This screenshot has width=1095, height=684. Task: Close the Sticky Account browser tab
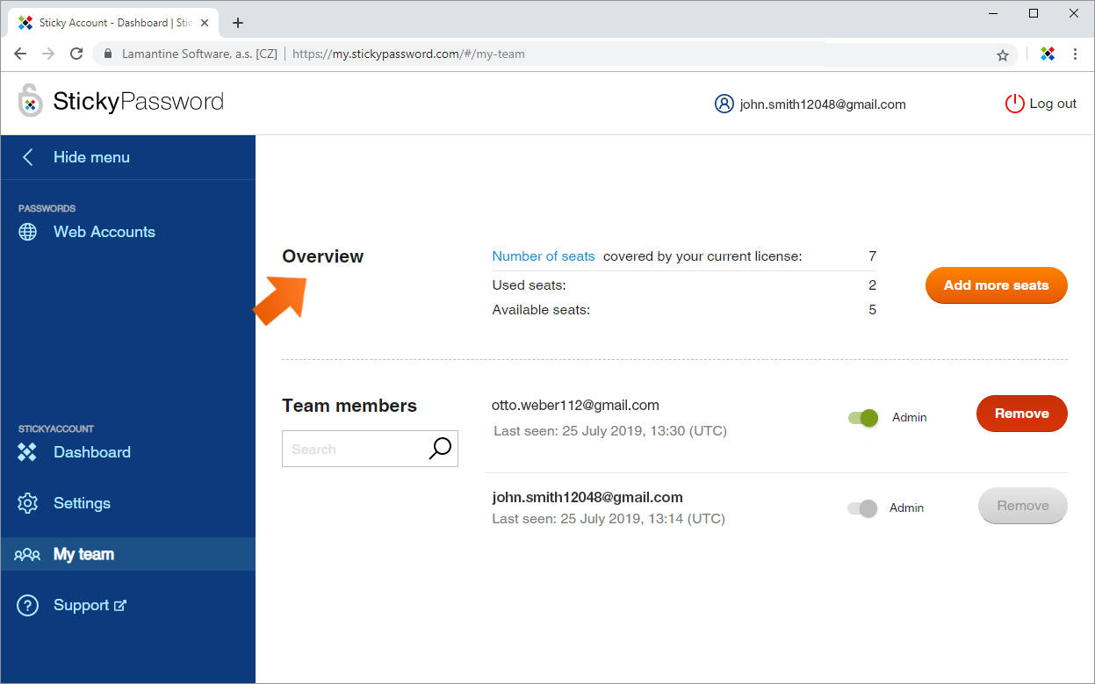tap(205, 23)
